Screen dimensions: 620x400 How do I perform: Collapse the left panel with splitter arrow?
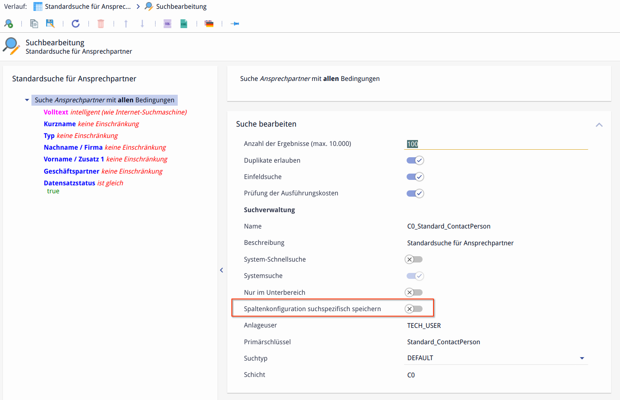click(x=221, y=270)
